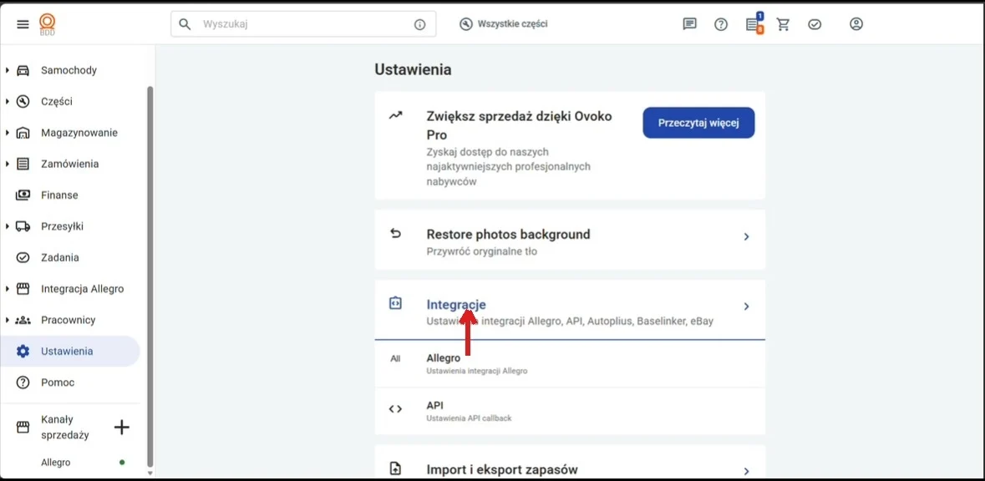This screenshot has height=481, width=985.
Task: Click the Zadania check circle icon
Action: (x=23, y=257)
